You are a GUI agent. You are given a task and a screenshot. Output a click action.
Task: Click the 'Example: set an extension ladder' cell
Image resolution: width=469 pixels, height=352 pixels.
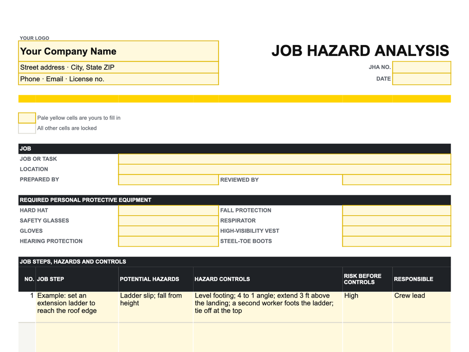[77, 307]
